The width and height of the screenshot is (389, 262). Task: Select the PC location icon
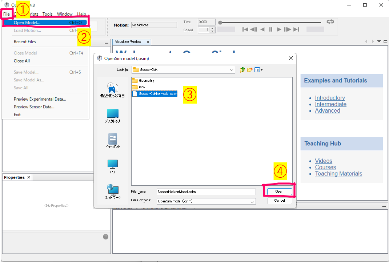point(112,166)
